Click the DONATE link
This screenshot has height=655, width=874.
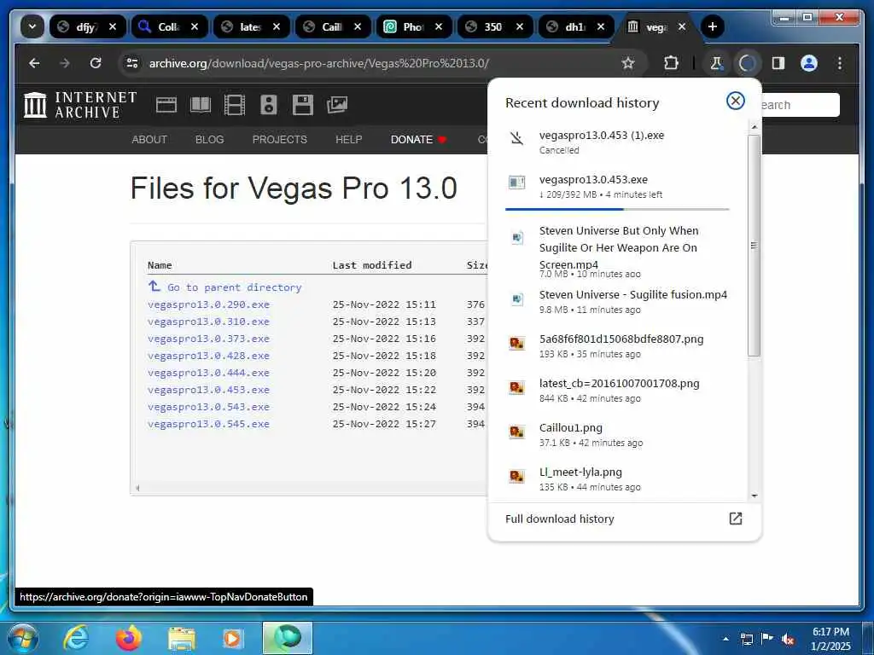[x=418, y=139]
